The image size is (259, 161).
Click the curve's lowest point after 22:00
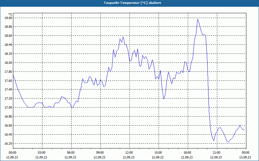pos(229,142)
